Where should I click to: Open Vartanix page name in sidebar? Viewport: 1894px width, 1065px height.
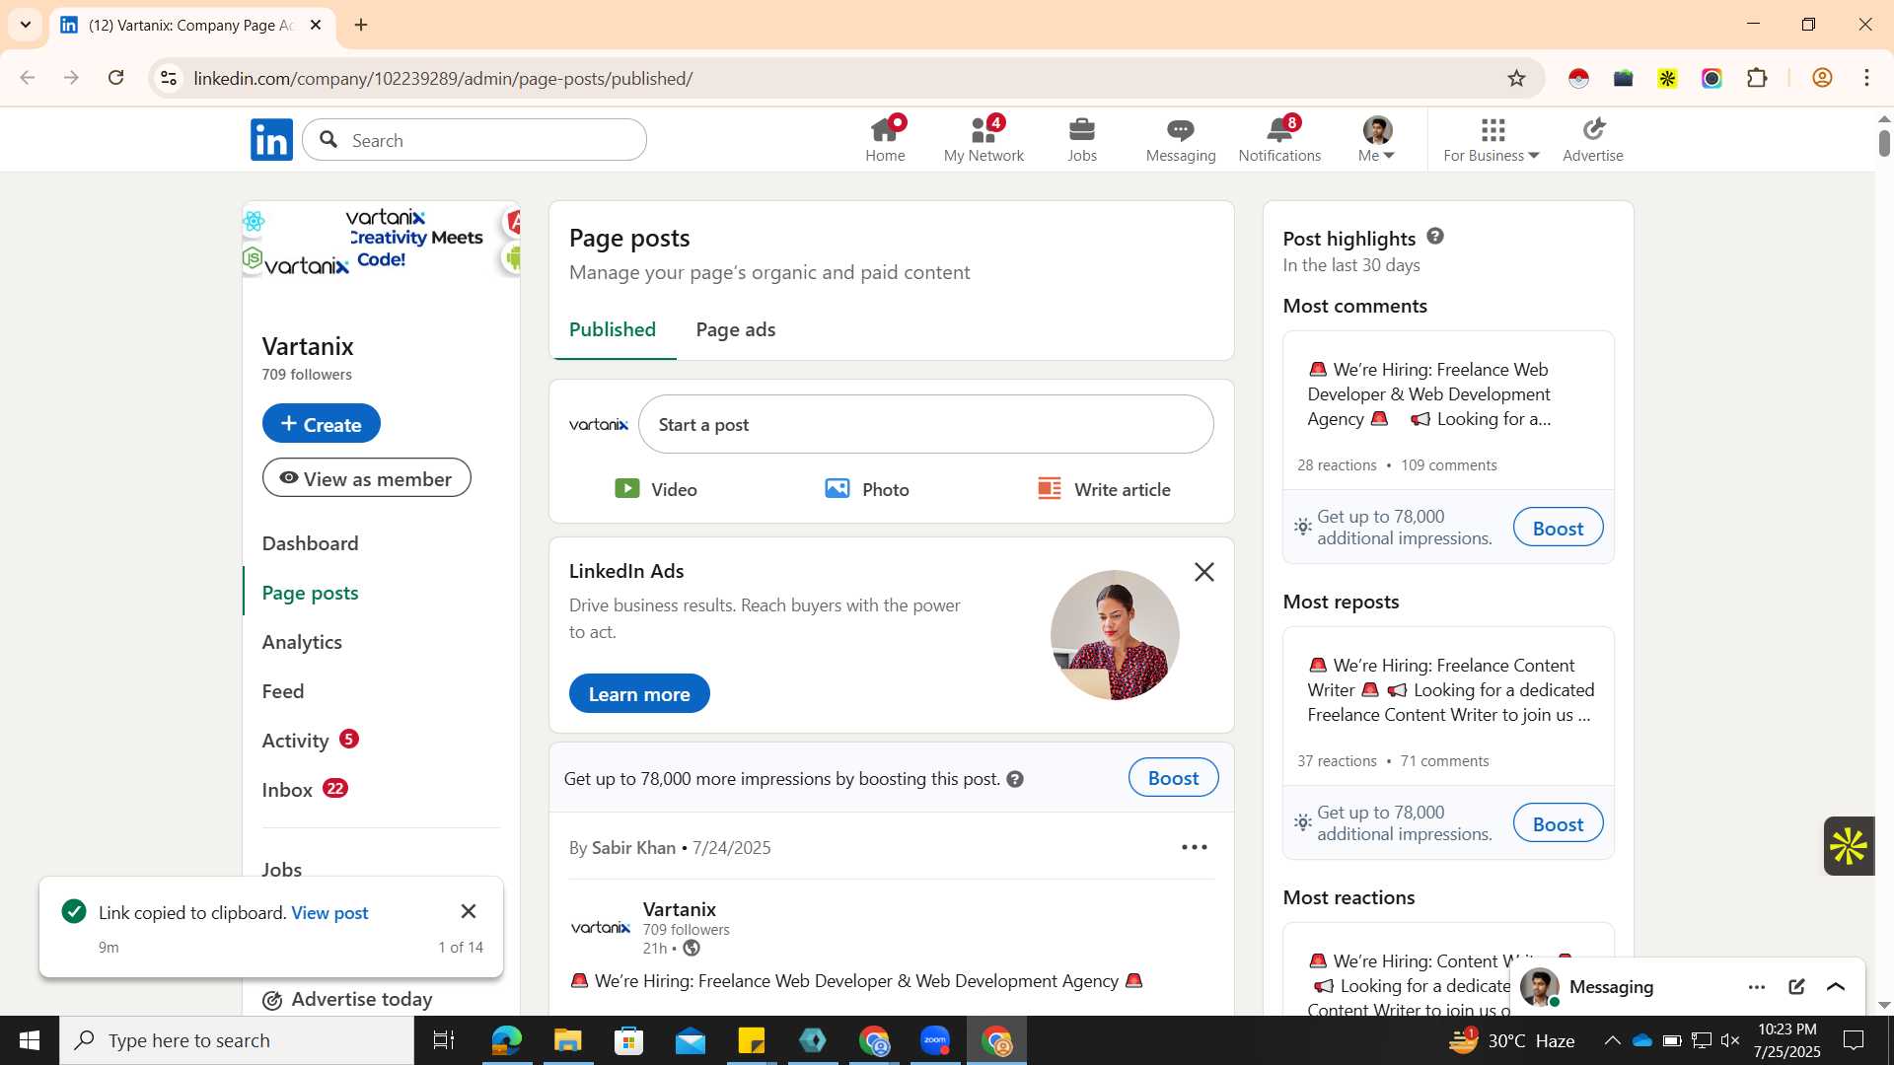[x=308, y=346]
